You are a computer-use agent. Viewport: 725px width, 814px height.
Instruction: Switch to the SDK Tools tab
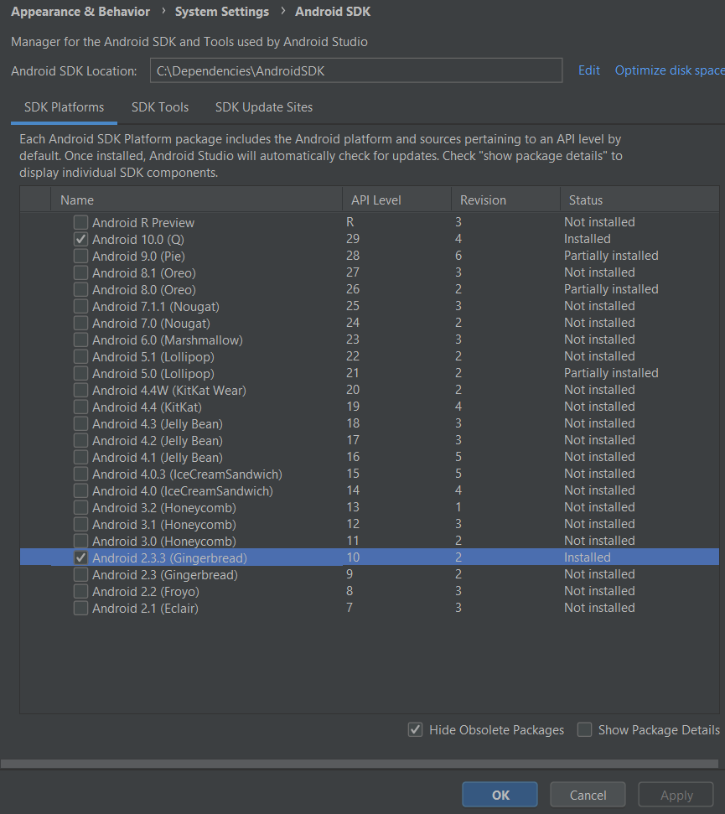coord(159,107)
